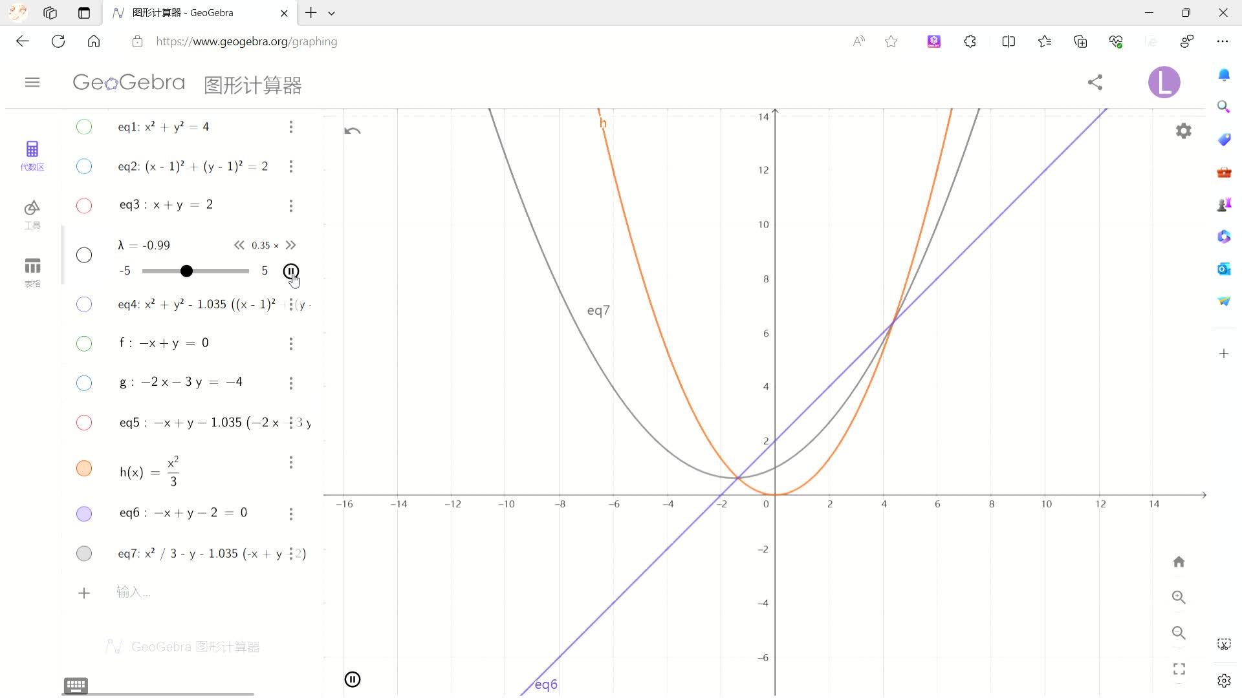1242x698 pixels.
Task: Click the λ slider handle
Action: (186, 271)
